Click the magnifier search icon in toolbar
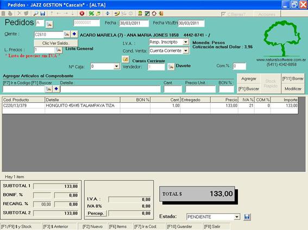The image size is (308, 230). pyautogui.click(x=35, y=14)
